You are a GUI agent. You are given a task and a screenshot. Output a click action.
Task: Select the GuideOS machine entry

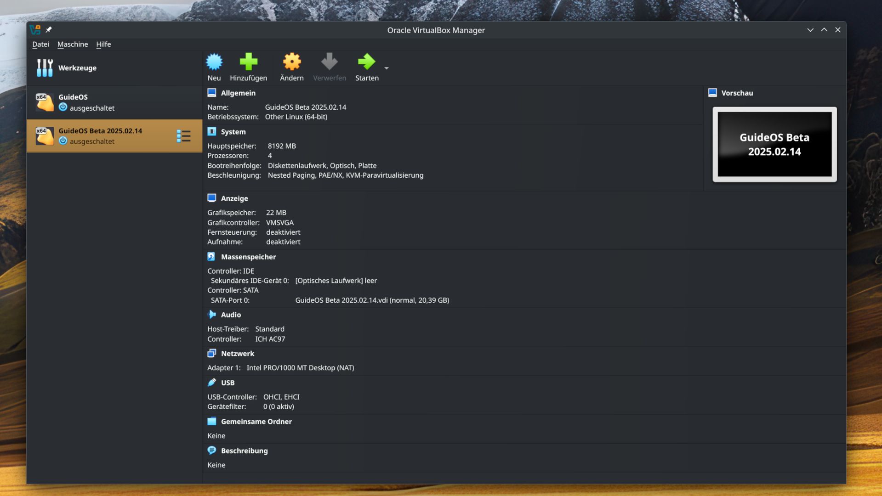point(114,102)
